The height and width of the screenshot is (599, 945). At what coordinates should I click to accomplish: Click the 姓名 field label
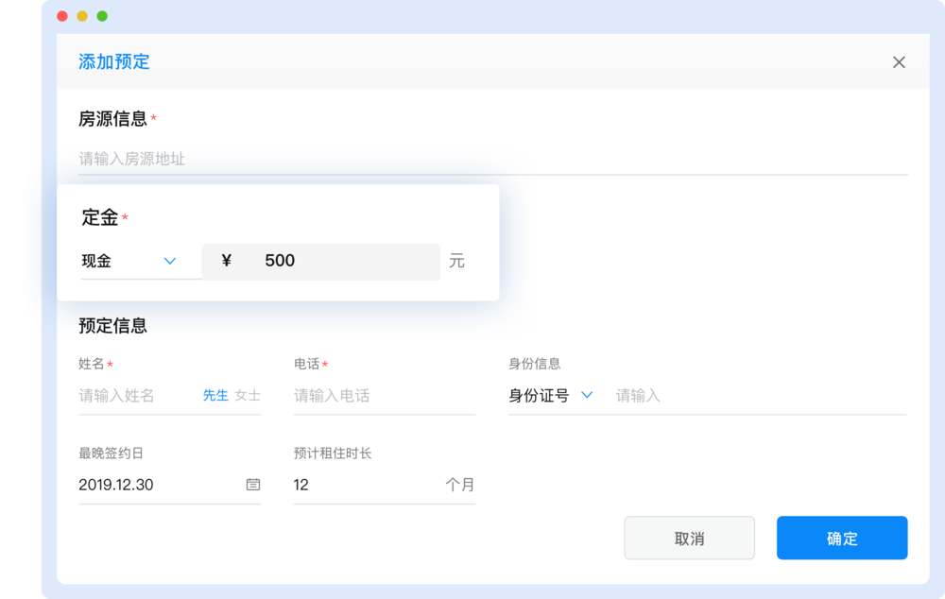(x=92, y=364)
